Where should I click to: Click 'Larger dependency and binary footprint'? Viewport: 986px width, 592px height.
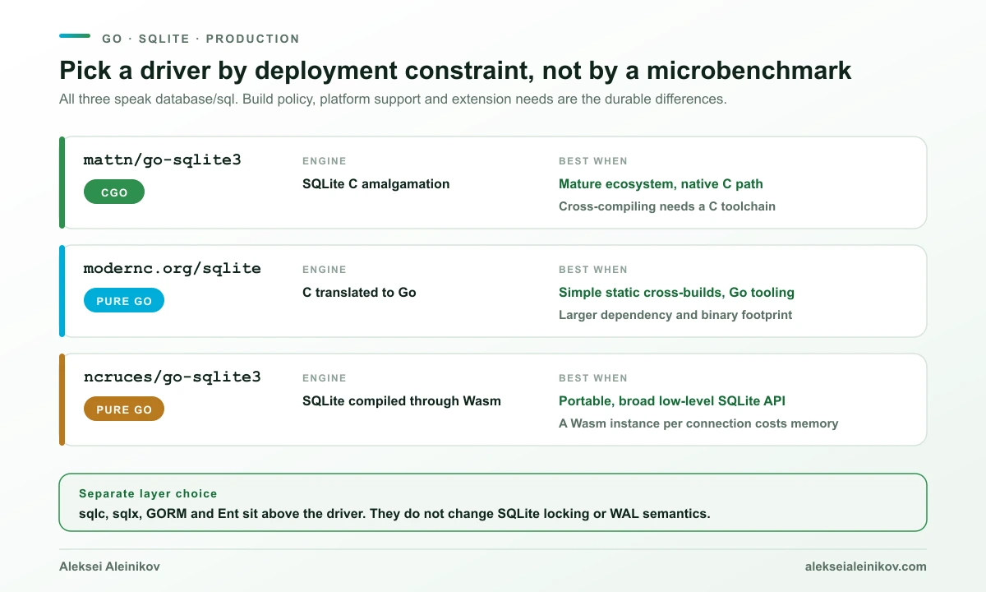click(675, 315)
